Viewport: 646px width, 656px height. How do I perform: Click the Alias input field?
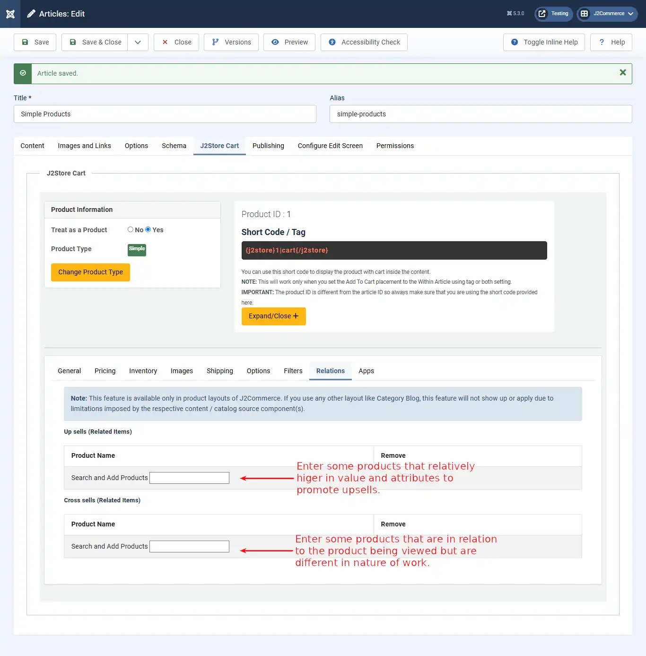[481, 114]
